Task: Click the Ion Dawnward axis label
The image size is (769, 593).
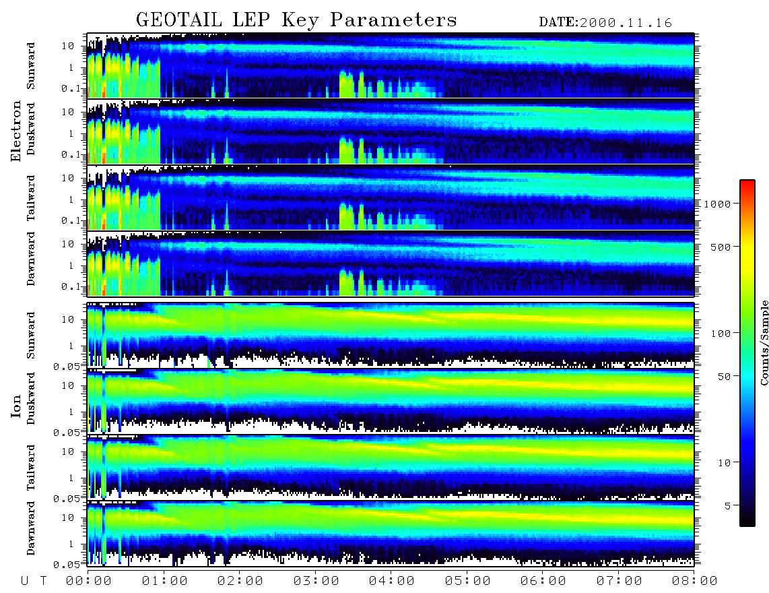Action: (x=31, y=528)
